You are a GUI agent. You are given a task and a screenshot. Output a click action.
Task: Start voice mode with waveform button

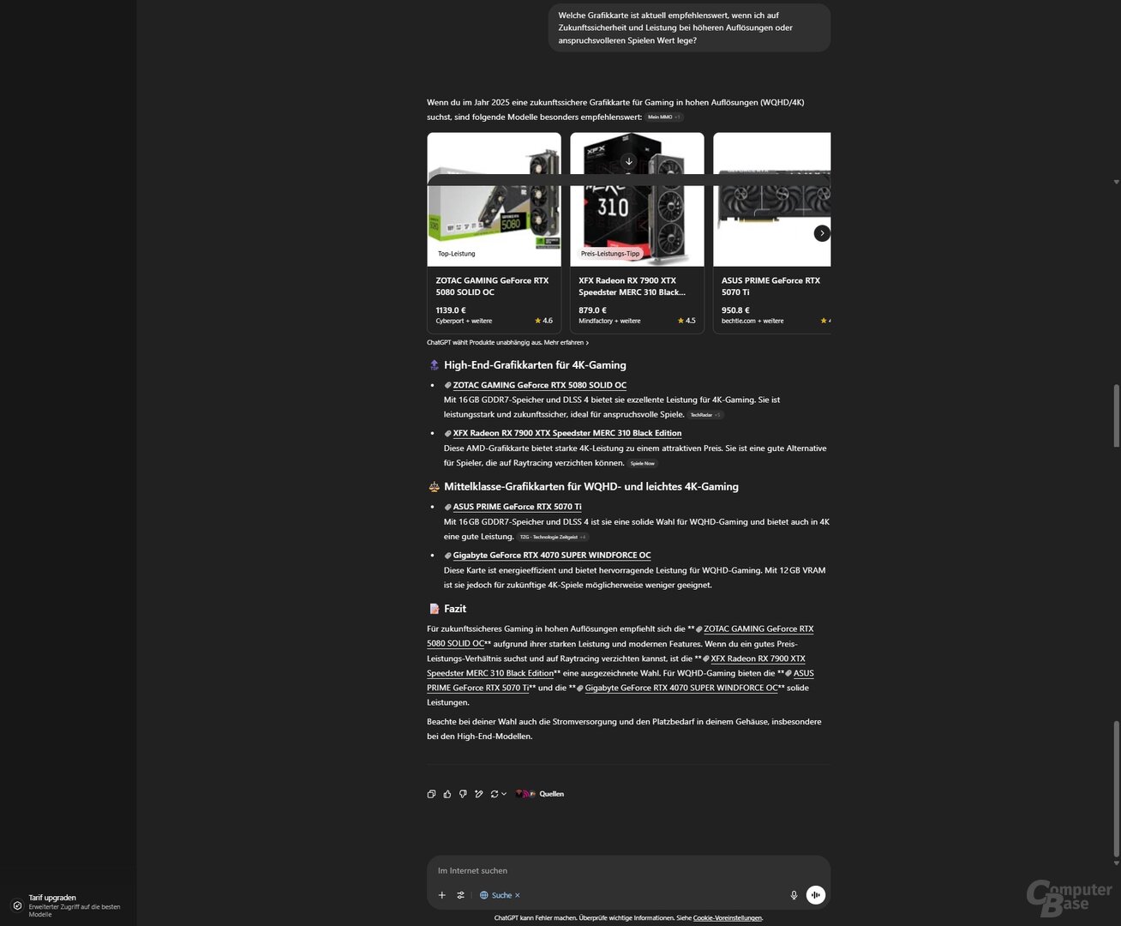tap(816, 895)
